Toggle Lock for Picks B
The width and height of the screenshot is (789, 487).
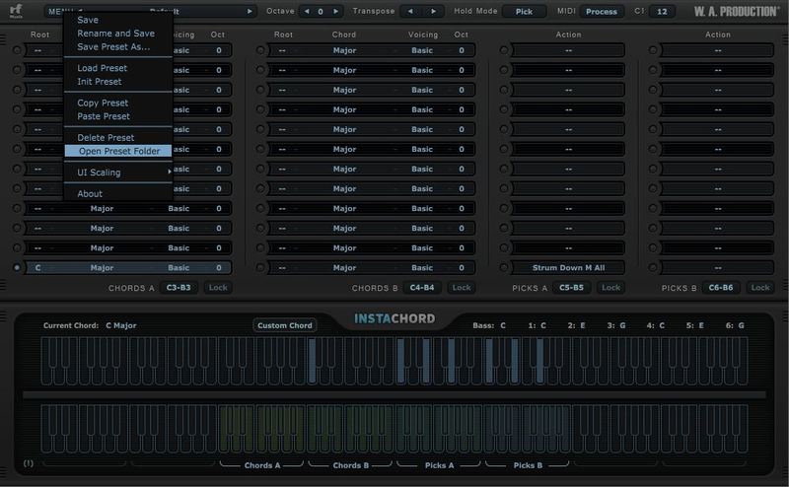[758, 288]
